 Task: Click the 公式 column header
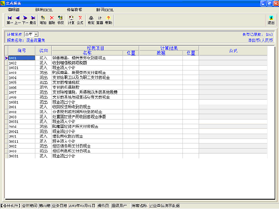pos(233,51)
